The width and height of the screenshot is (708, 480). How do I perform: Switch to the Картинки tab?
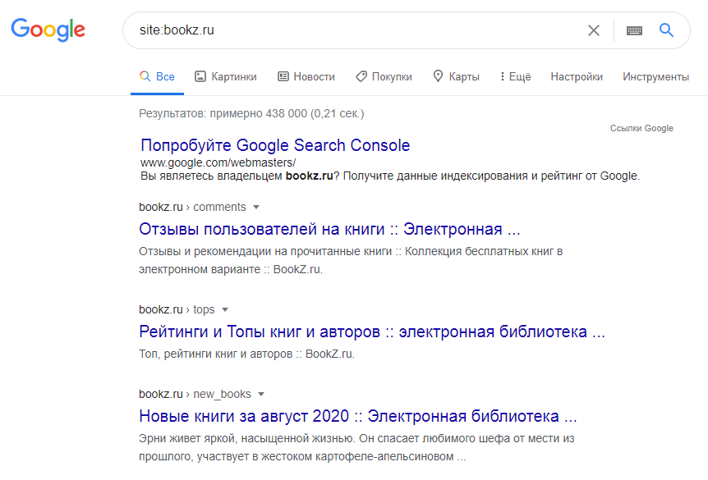[225, 76]
